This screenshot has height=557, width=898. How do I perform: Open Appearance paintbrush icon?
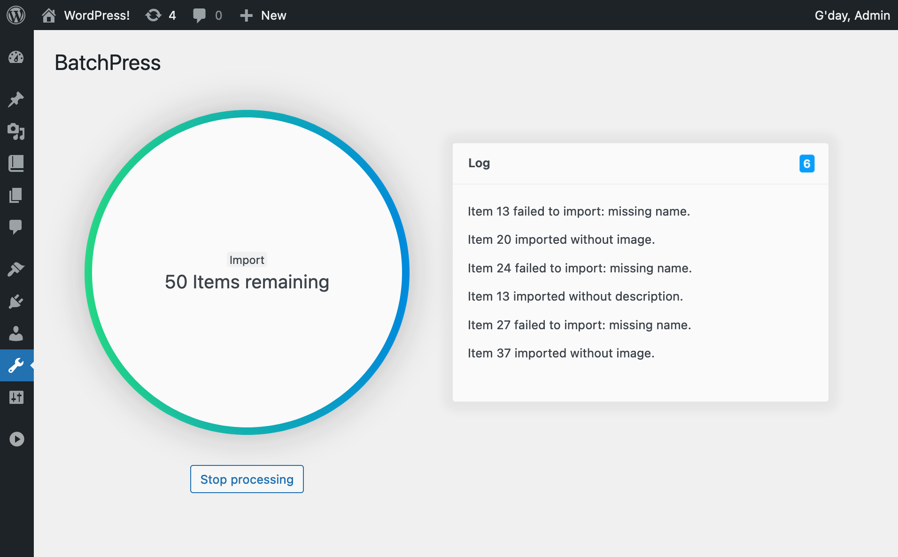point(16,269)
